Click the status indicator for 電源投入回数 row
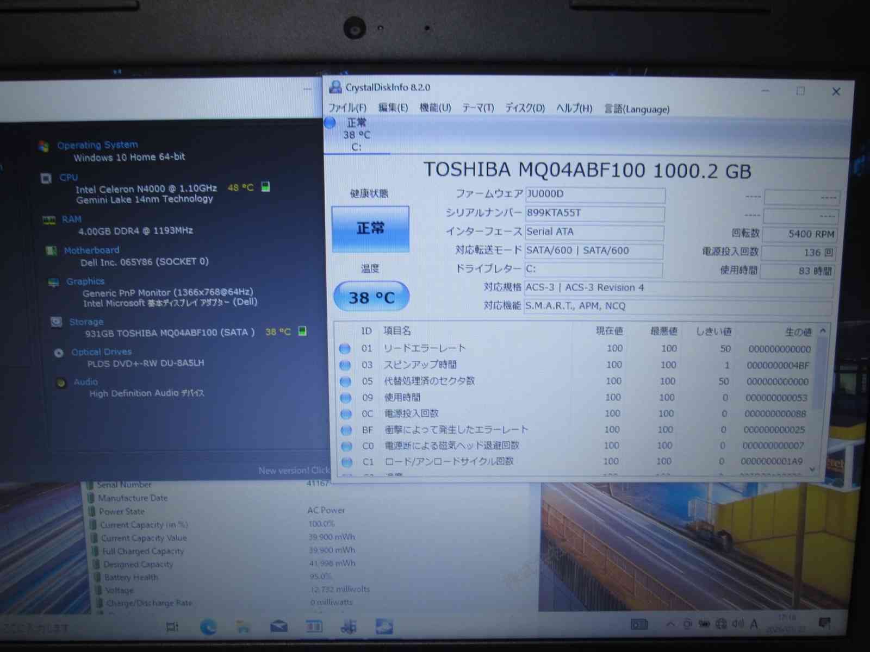Viewport: 870px width, 652px height. coord(345,413)
